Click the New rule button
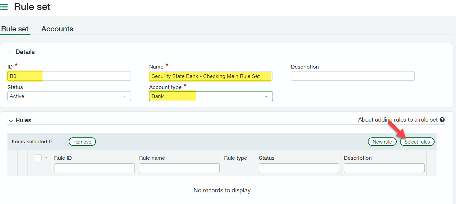The image size is (456, 204). 382,142
